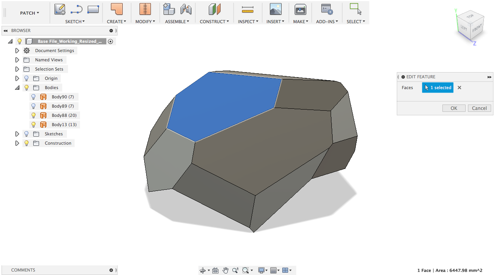The width and height of the screenshot is (495, 275).
Task: Click the FRONT face of the view cube
Action: pyautogui.click(x=477, y=29)
